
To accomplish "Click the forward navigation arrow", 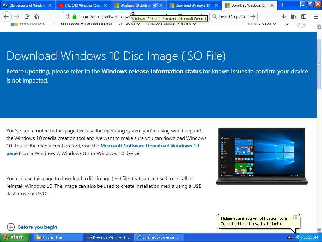I will tap(17, 17).
